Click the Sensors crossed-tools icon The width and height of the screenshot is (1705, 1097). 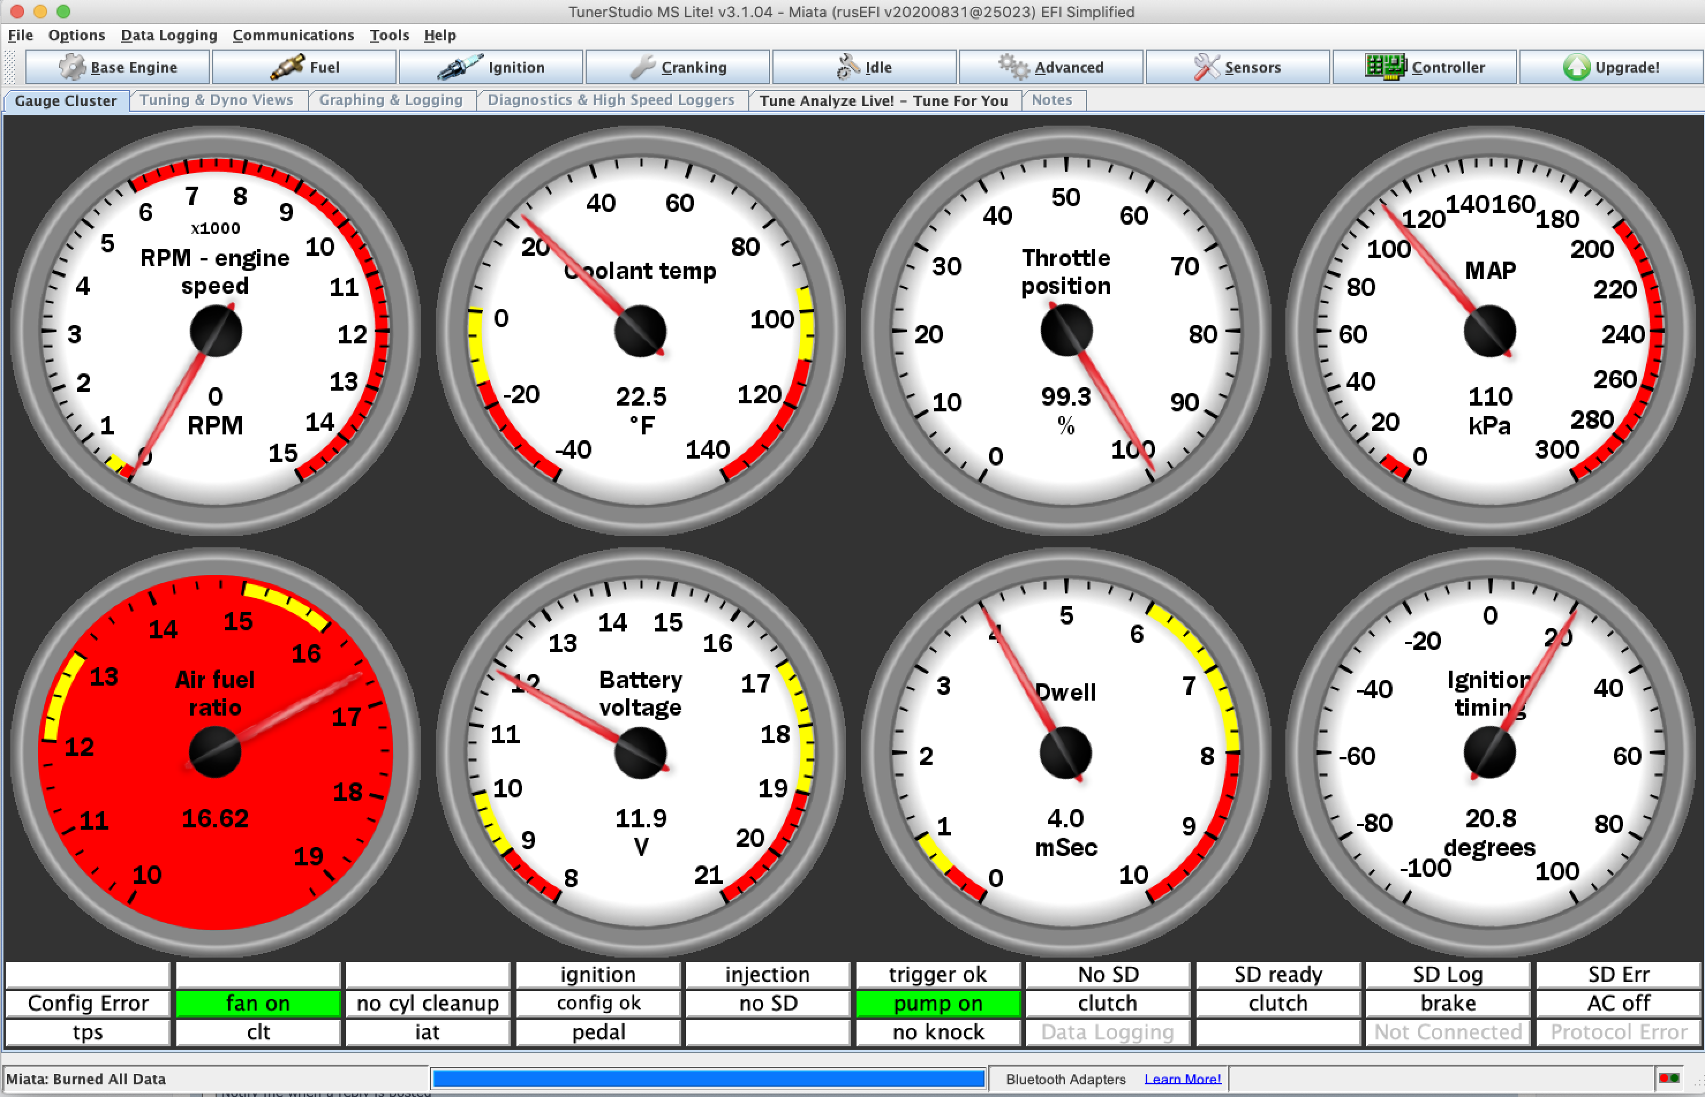(x=1206, y=67)
